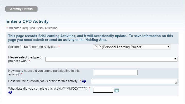Click 'Indicates Required Field / Question' note

coord(33,28)
